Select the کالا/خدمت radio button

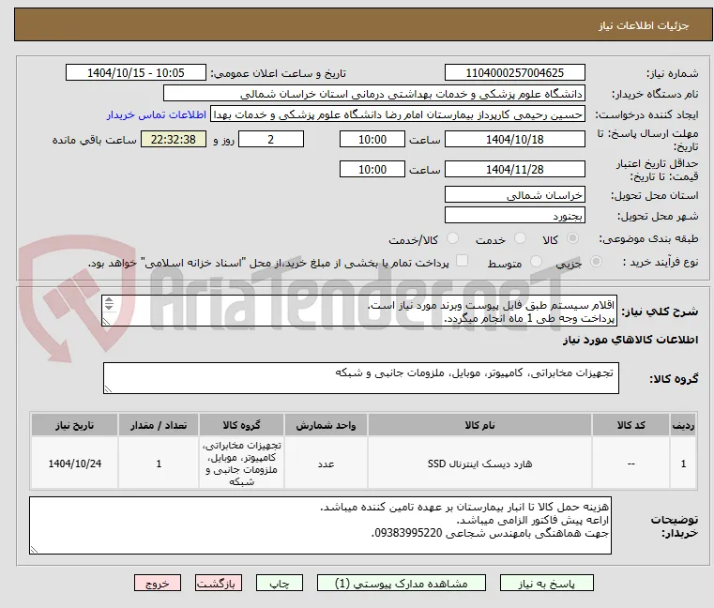pos(452,238)
